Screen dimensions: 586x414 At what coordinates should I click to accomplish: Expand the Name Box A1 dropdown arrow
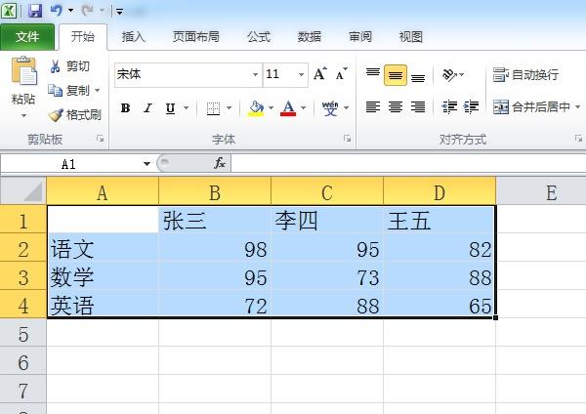pyautogui.click(x=146, y=164)
